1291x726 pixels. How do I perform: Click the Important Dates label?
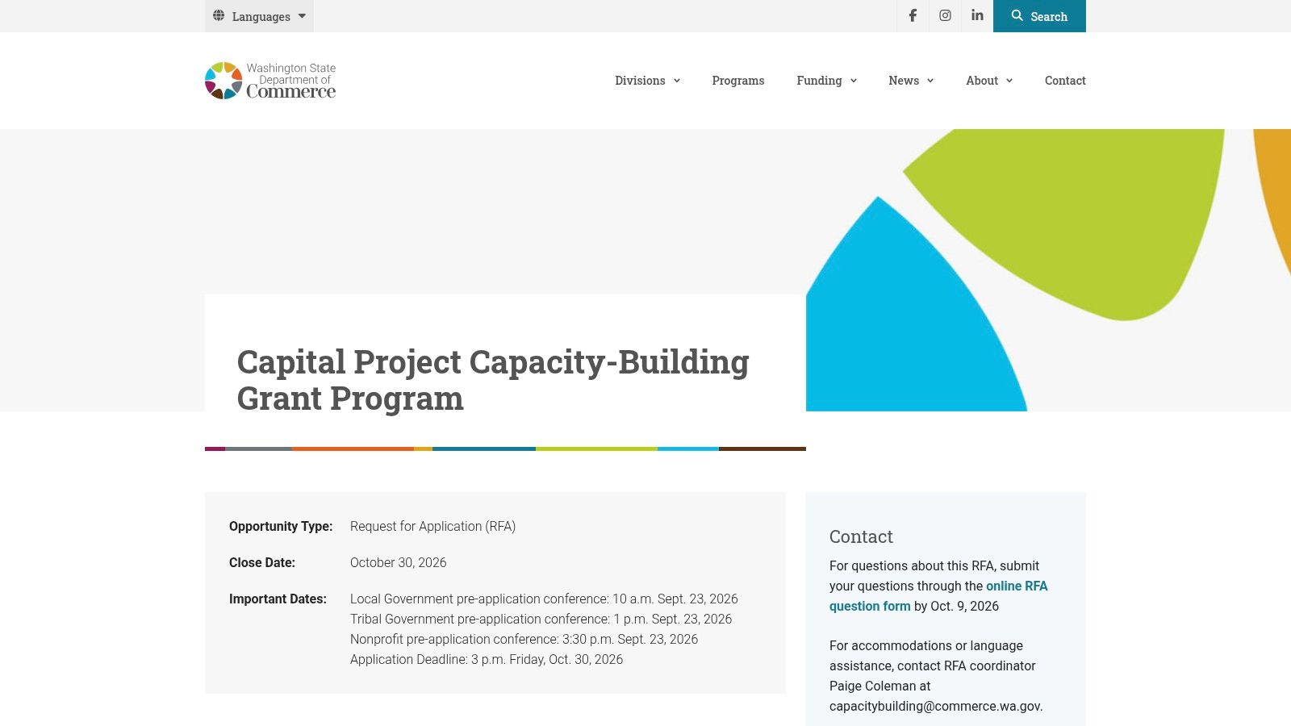(278, 599)
